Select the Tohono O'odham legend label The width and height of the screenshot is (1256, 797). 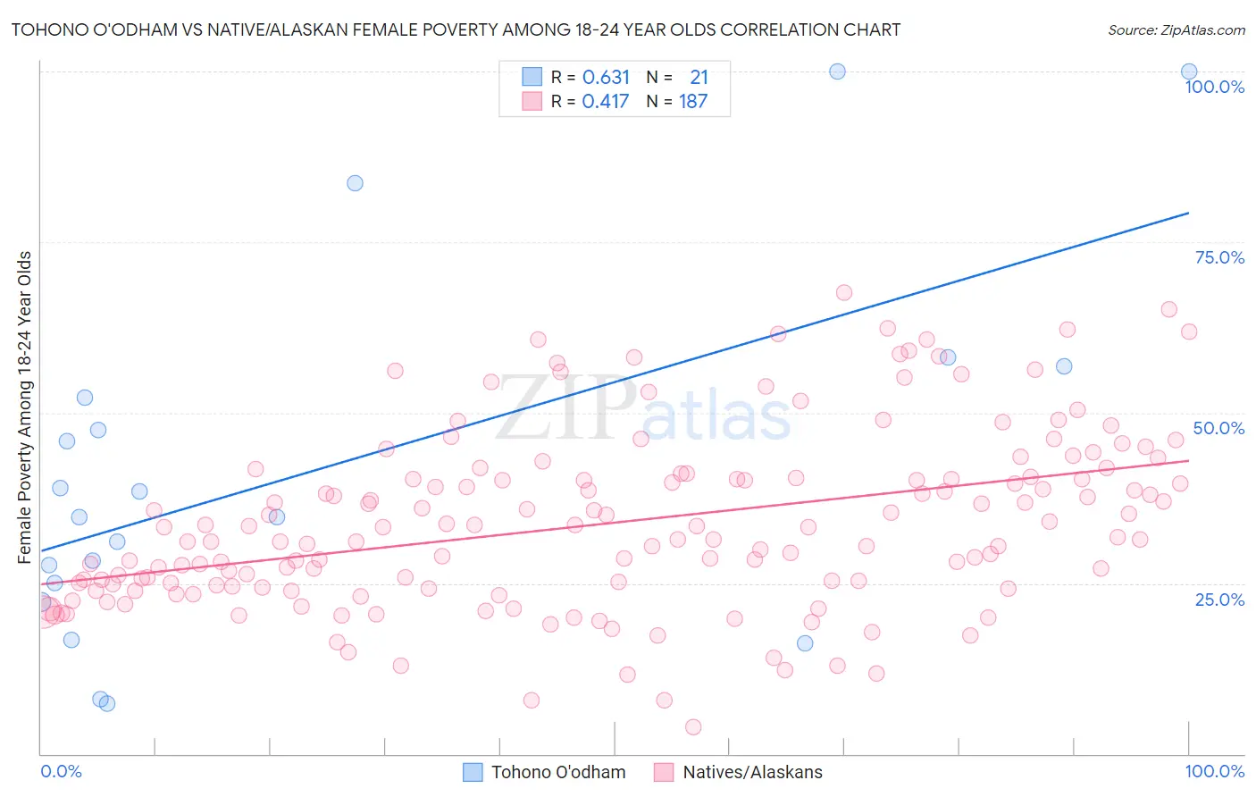pos(558,772)
